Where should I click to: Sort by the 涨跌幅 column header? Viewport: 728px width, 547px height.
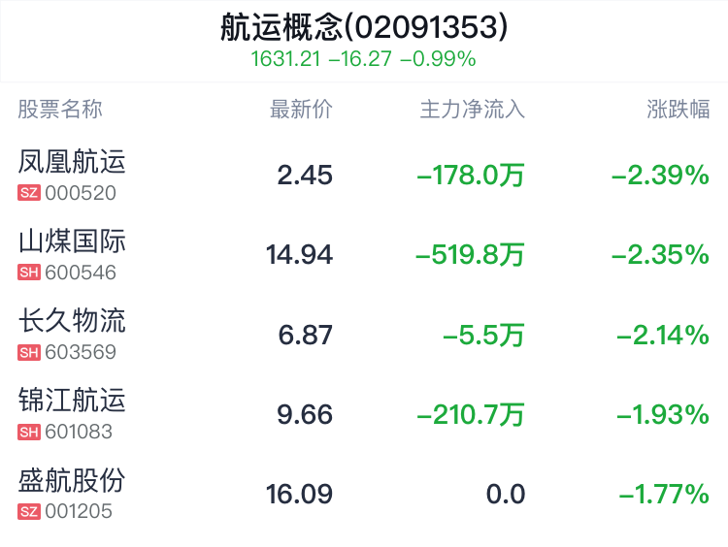pyautogui.click(x=678, y=110)
